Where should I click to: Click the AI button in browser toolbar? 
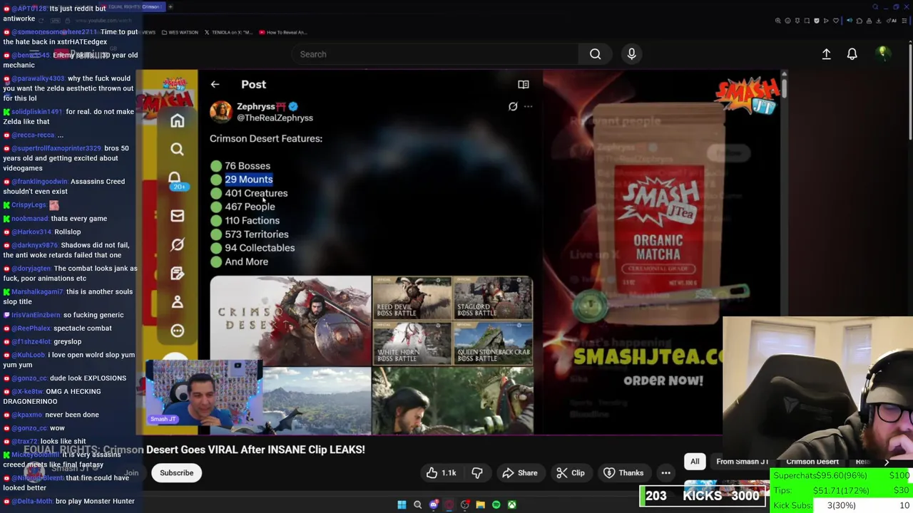pyautogui.click(x=893, y=21)
